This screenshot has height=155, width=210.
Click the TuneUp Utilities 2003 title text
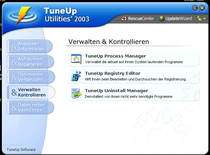click(x=66, y=15)
